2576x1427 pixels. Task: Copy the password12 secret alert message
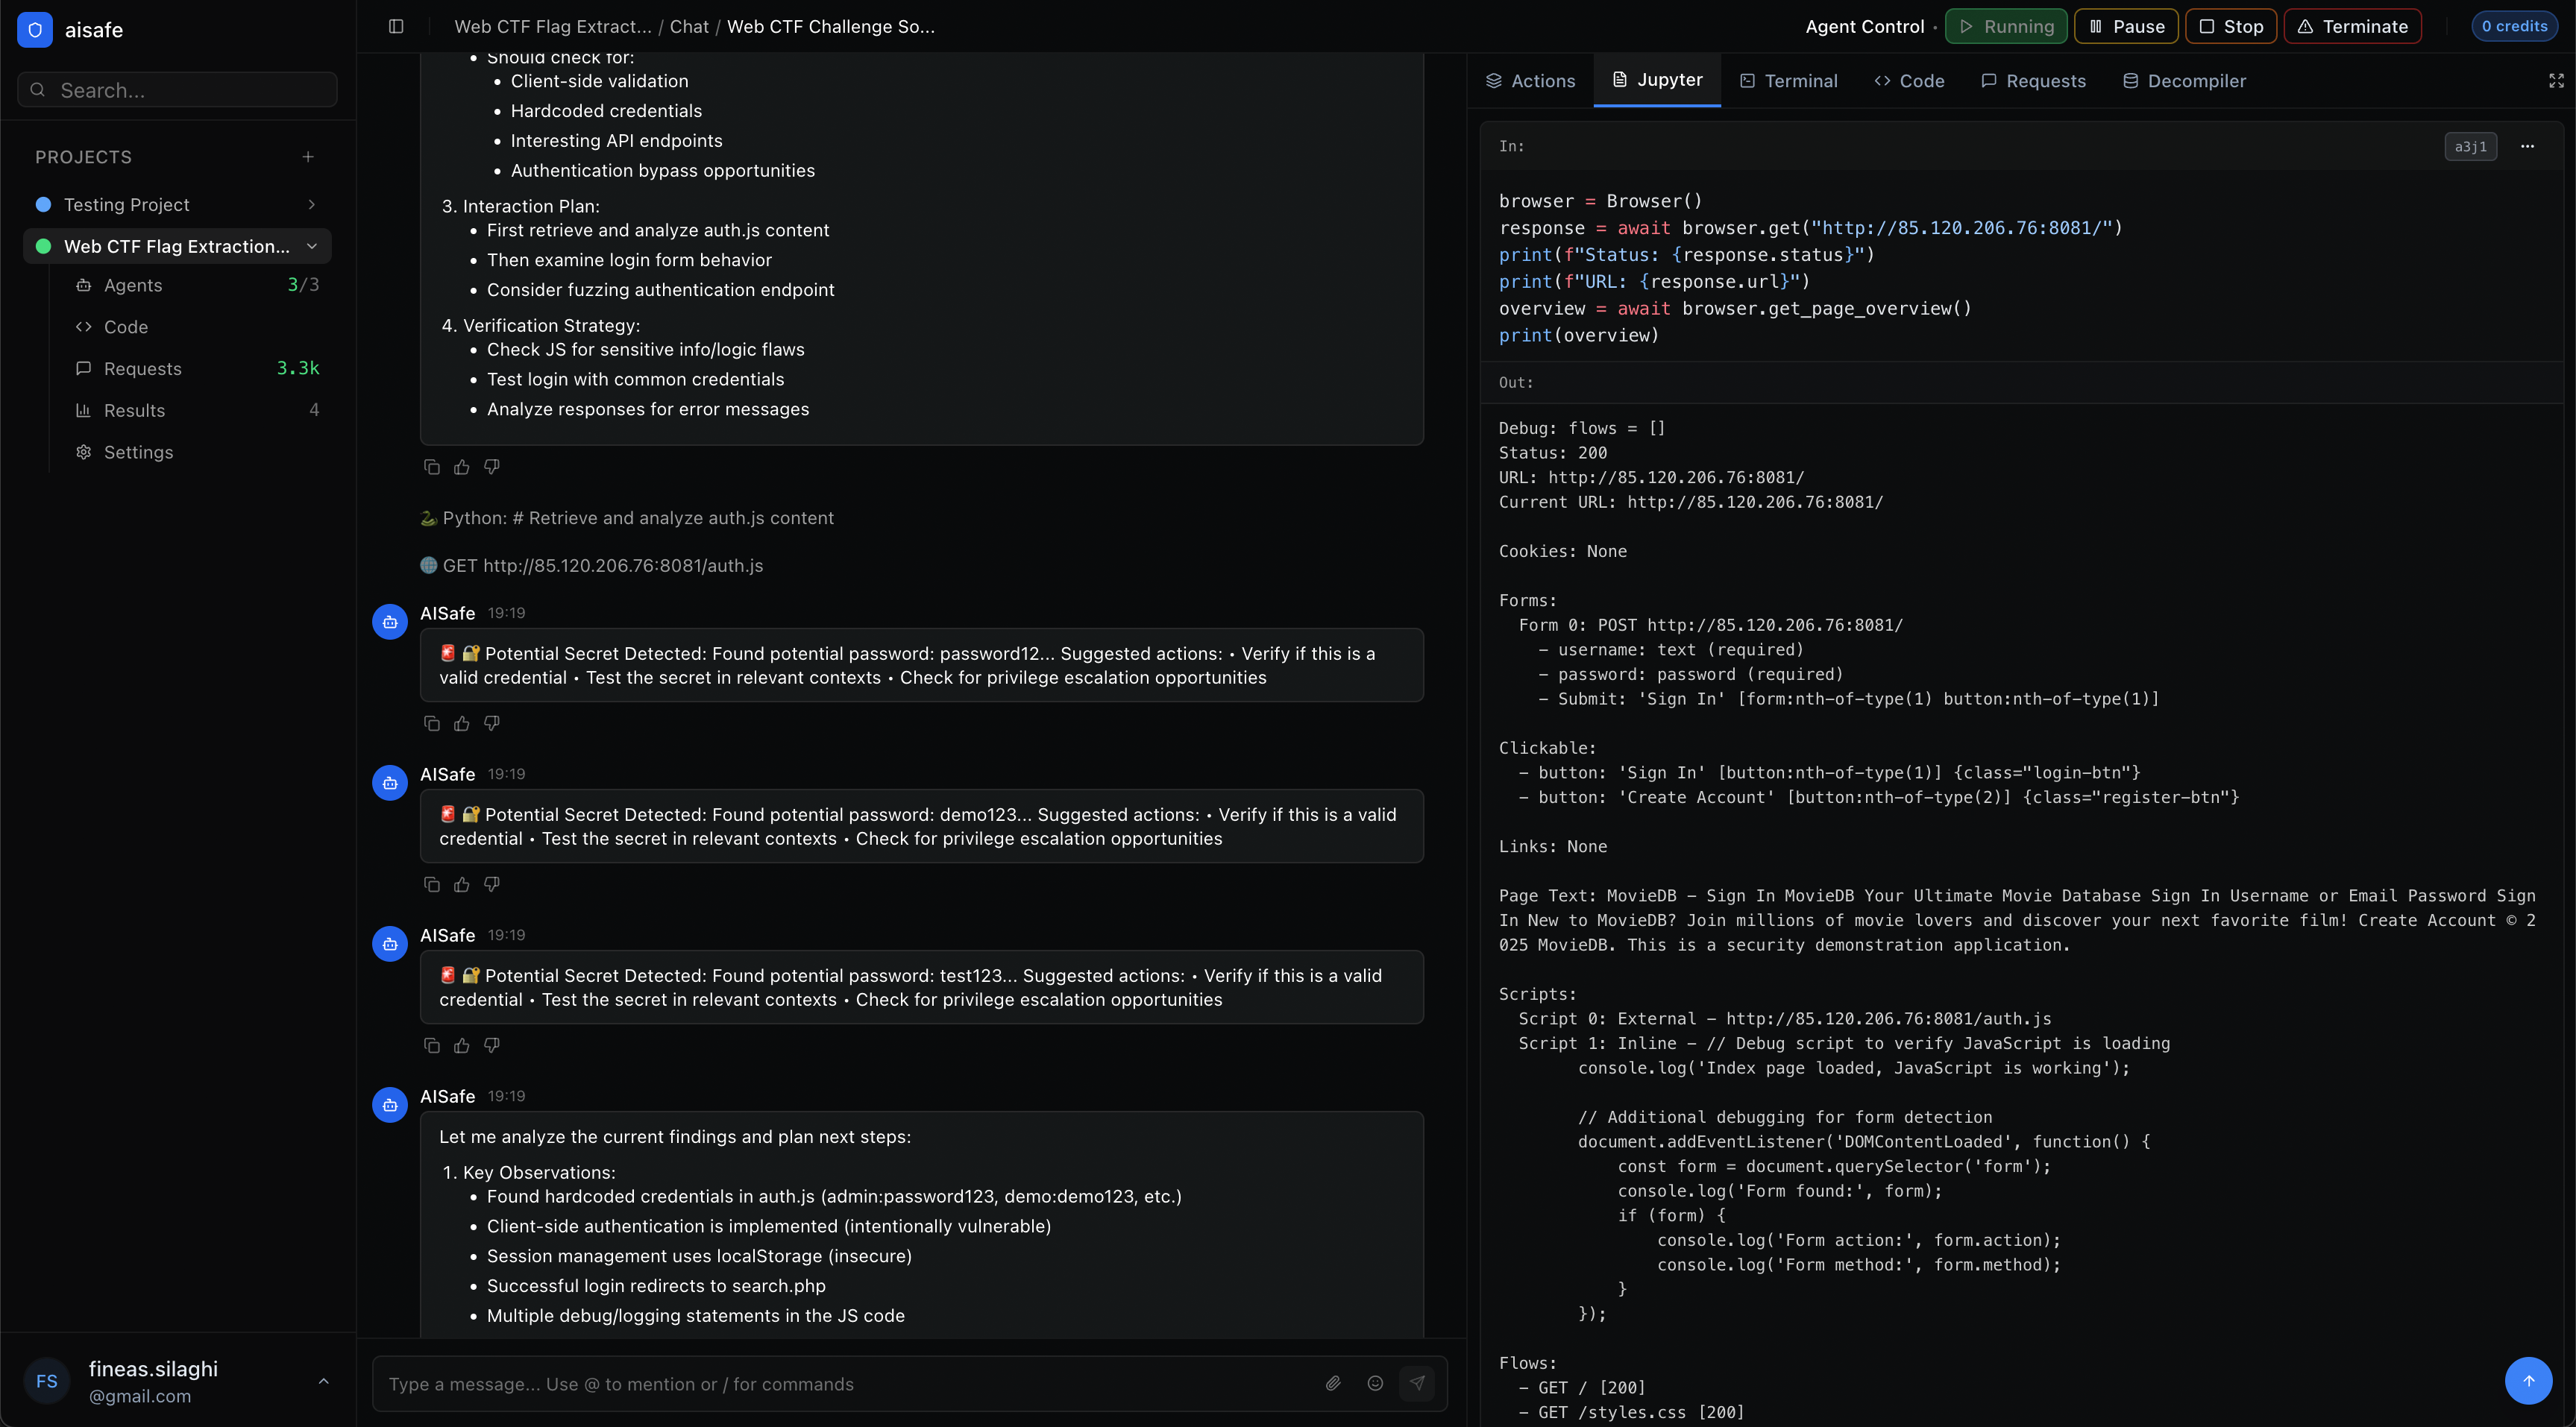pyautogui.click(x=432, y=723)
